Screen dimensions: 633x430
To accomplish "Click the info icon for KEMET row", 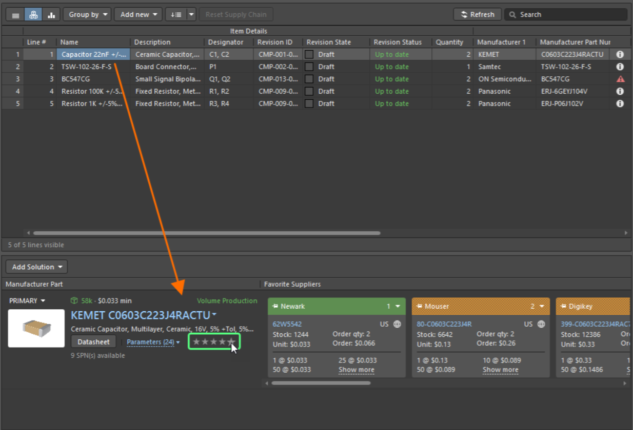I will coord(620,54).
